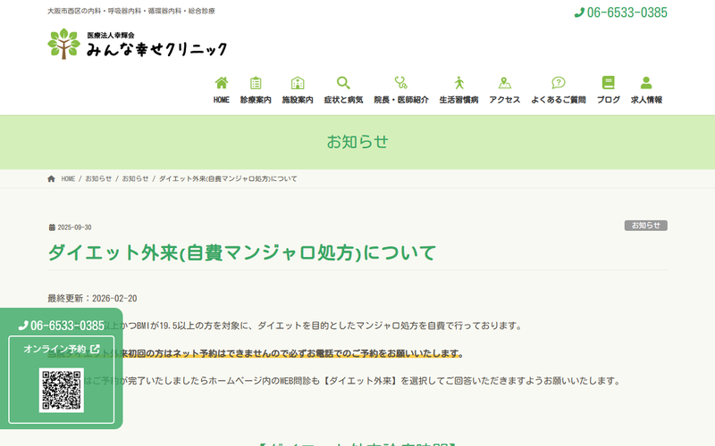Click the 生活習慣病 walking person icon

pos(458,83)
